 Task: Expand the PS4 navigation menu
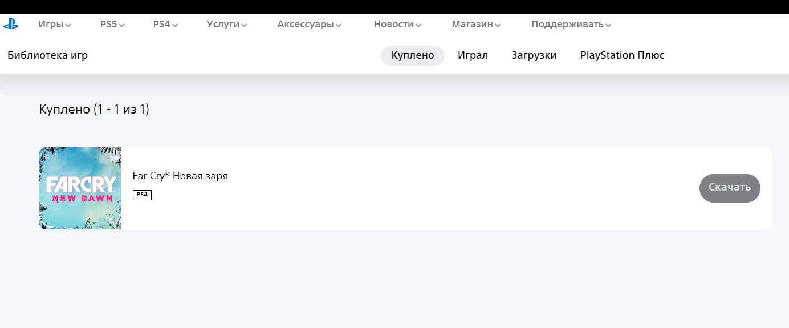click(165, 25)
